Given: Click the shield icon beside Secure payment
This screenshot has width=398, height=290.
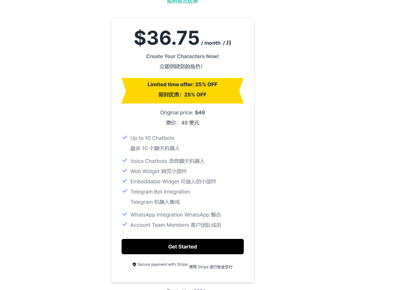Looking at the screenshot, I should point(134,264).
